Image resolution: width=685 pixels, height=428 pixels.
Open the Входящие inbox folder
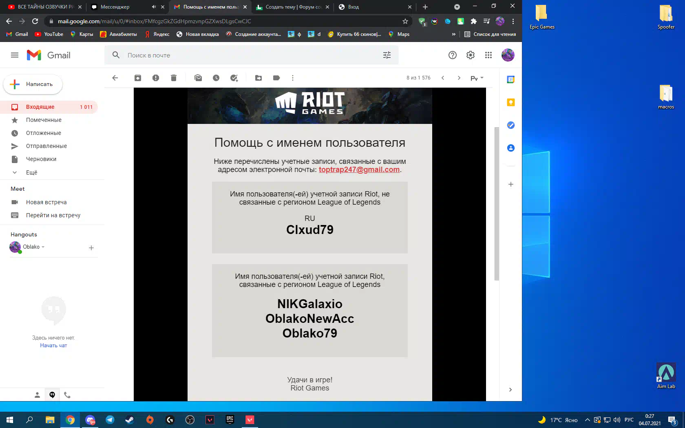tap(40, 107)
